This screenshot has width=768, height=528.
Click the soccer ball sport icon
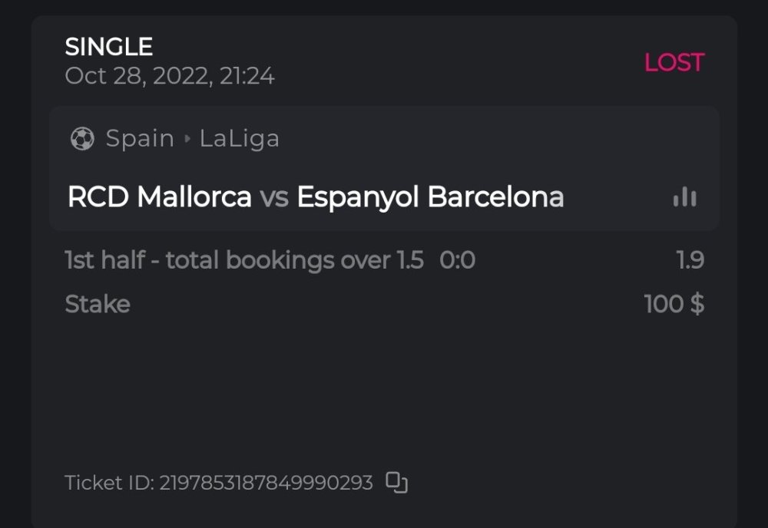pyautogui.click(x=82, y=139)
